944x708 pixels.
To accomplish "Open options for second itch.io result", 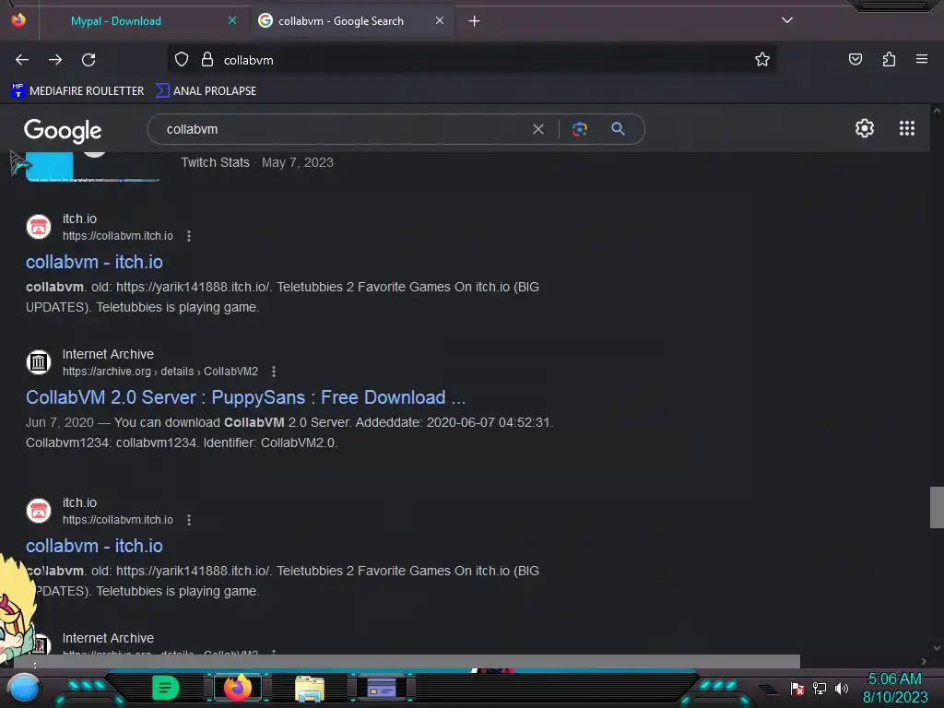I will pos(189,520).
